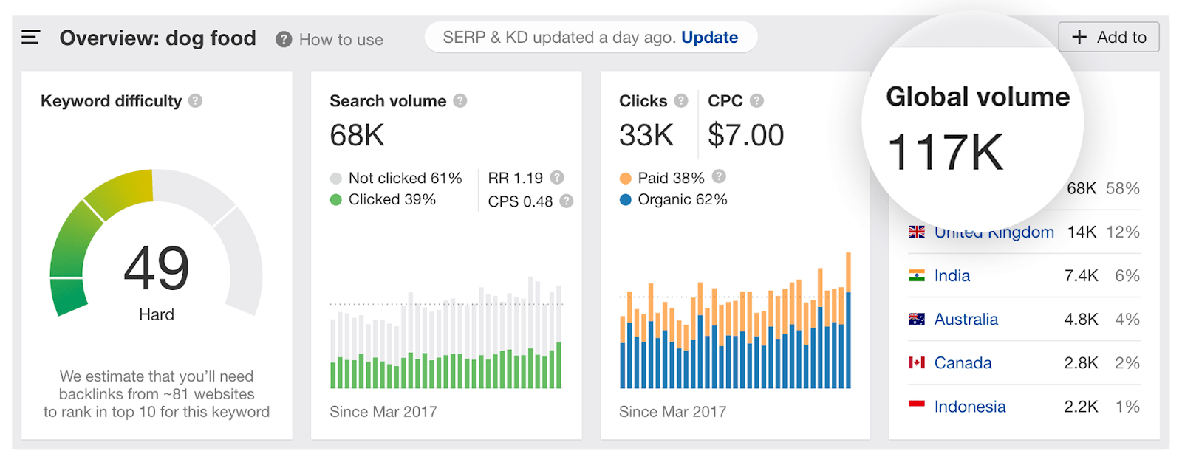Viewport: 1182px width, 462px height.
Task: Click help icon next to Search volume
Action: 460,101
